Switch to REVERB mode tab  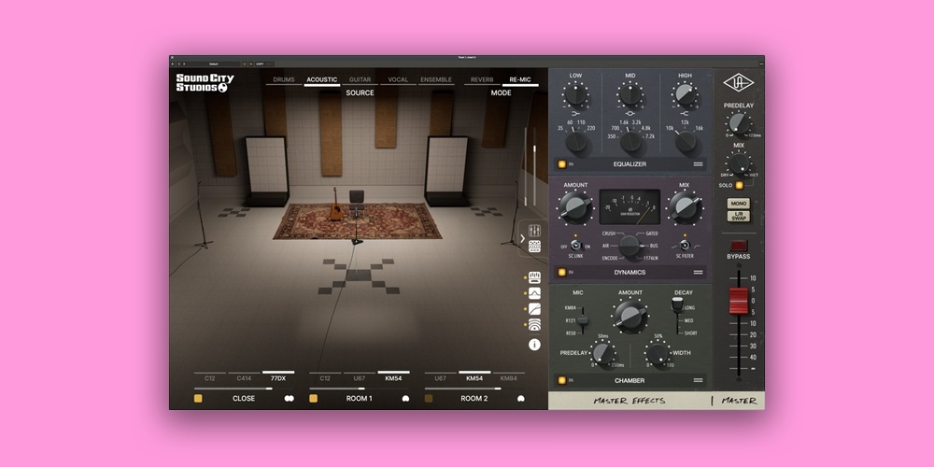482,80
